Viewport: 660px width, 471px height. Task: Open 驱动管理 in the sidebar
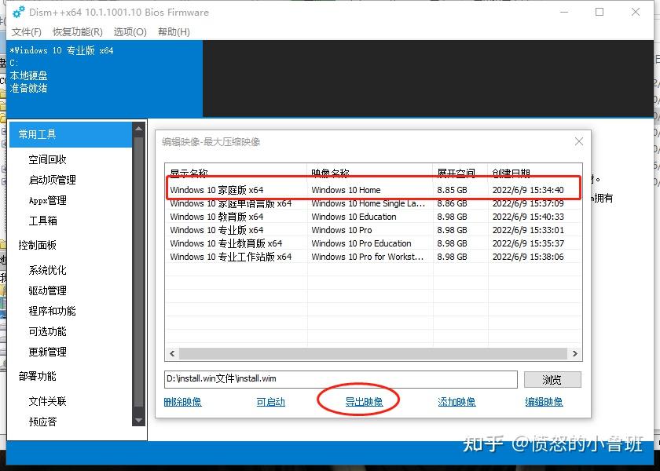(x=48, y=290)
